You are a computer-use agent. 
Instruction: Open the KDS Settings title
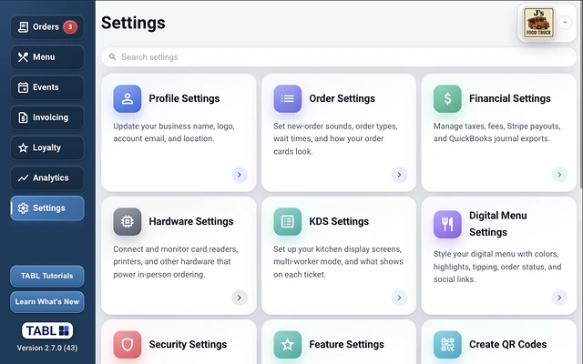[339, 221]
